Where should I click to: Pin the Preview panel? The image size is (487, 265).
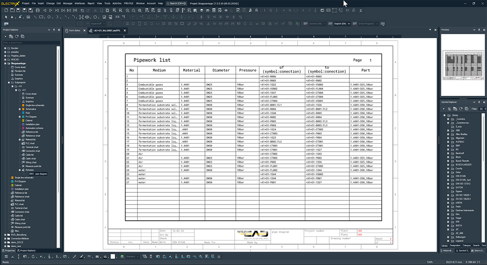coord(480,30)
